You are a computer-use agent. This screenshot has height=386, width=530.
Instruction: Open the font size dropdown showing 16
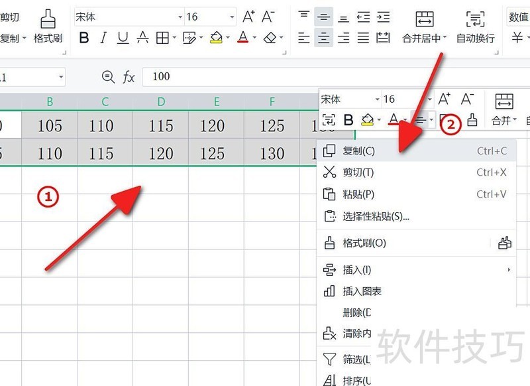231,16
